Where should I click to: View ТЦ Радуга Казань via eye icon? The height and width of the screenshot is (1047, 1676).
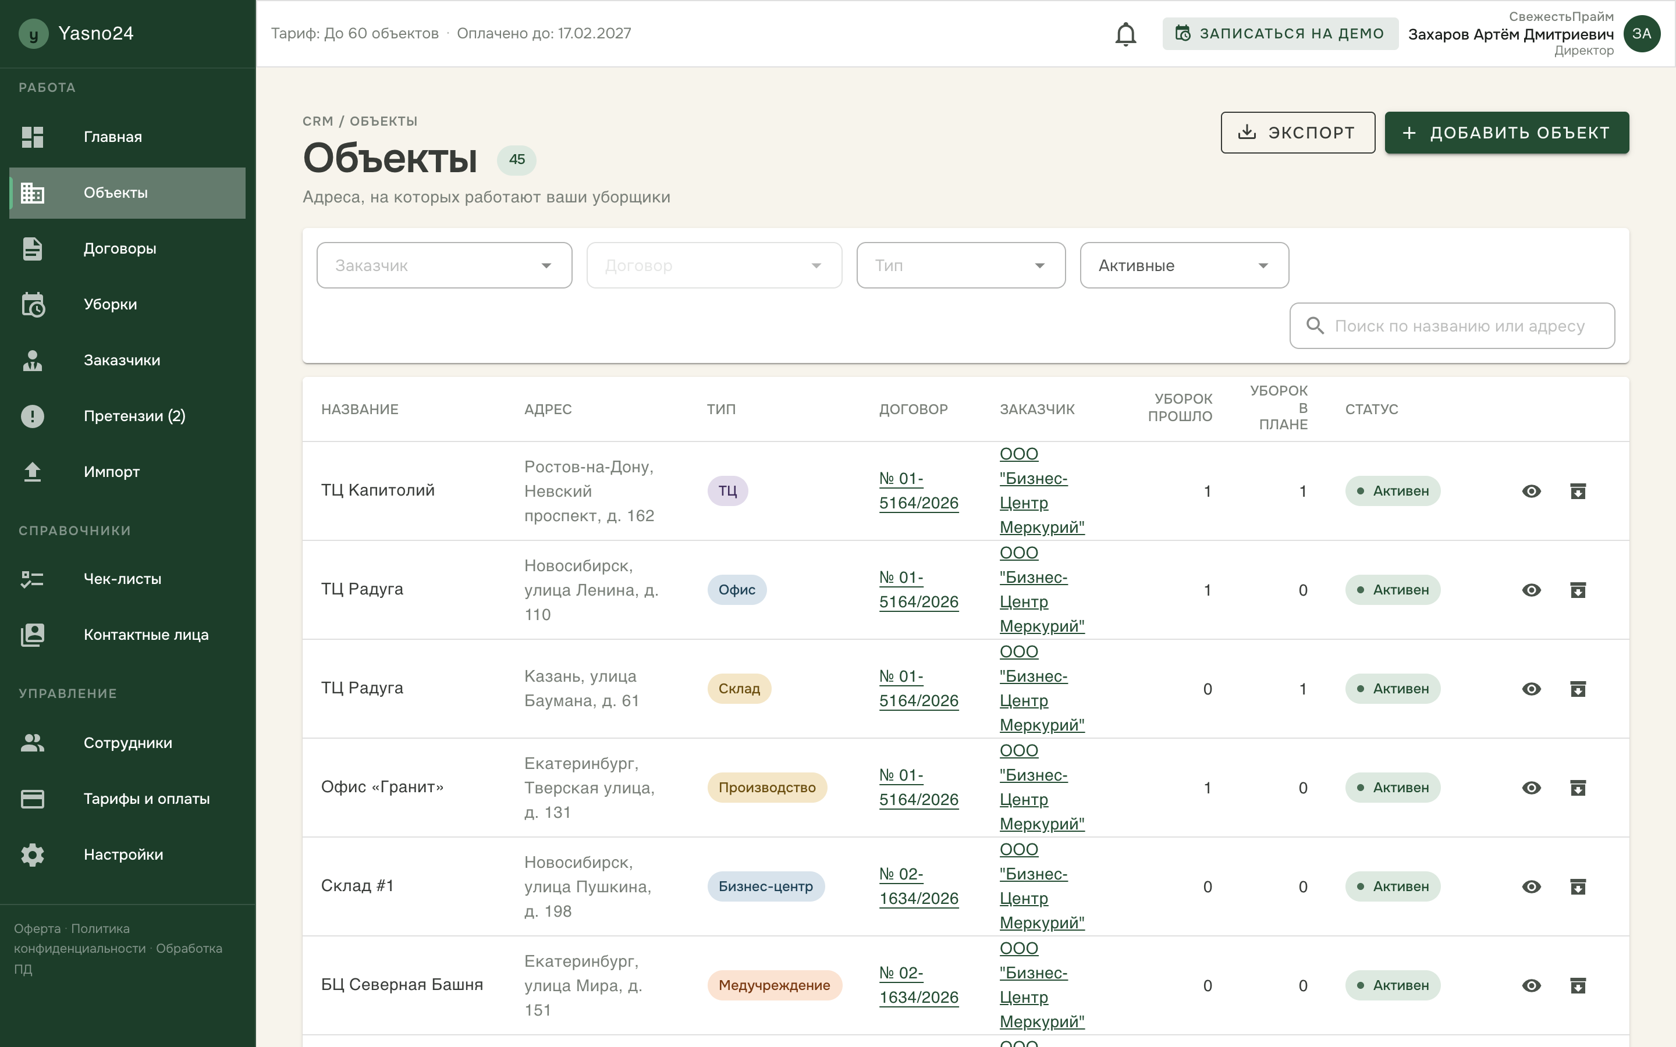[x=1531, y=689]
